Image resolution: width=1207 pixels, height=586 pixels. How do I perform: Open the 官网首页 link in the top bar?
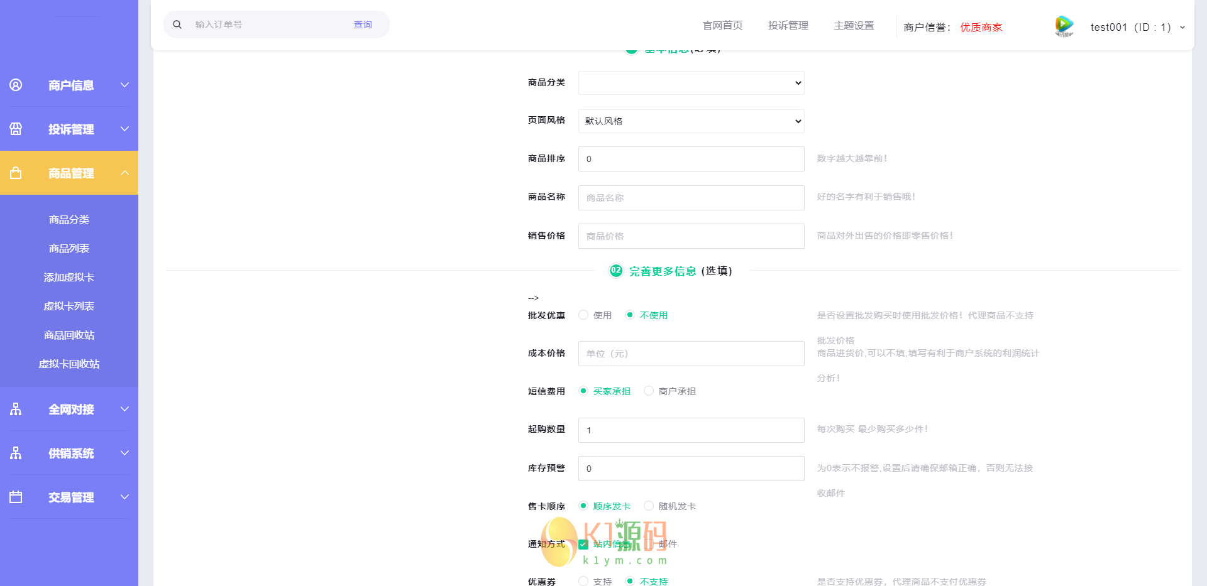click(x=722, y=25)
